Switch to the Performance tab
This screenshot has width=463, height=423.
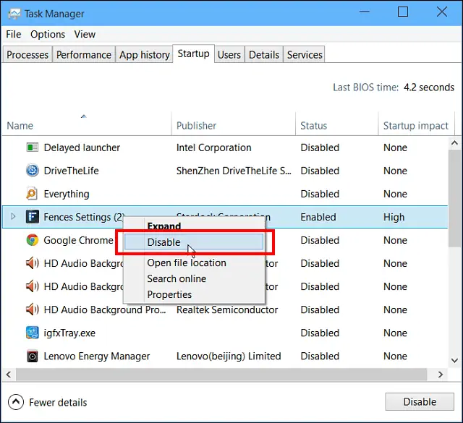point(84,55)
